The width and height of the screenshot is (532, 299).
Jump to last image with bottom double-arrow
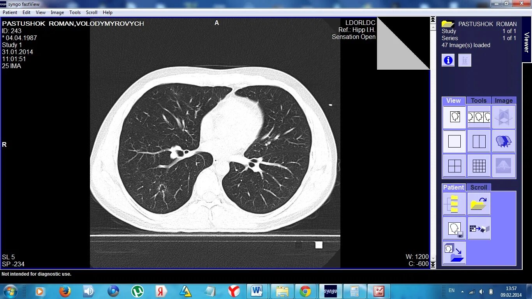(433, 264)
